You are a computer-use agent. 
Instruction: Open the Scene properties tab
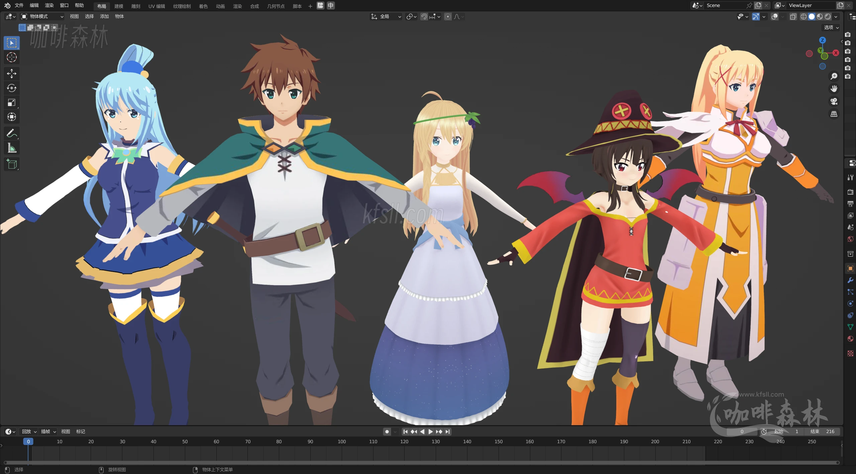click(x=850, y=227)
